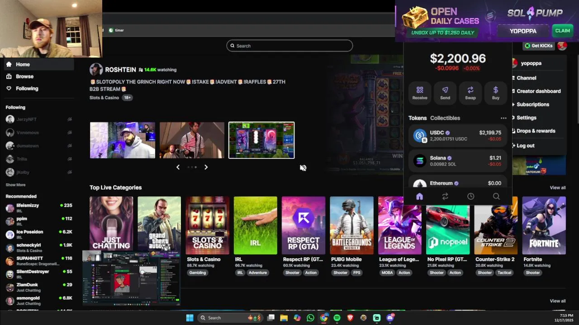
Task: Open Vxnomous followed channel
Action: [x=38, y=133]
